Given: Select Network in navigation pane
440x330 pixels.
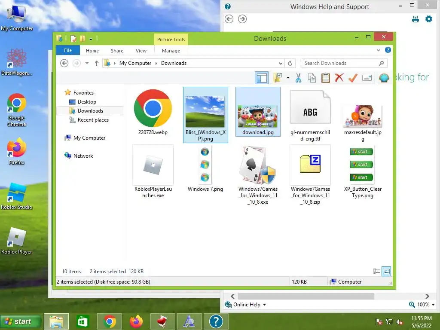Looking at the screenshot, I should tap(83, 156).
